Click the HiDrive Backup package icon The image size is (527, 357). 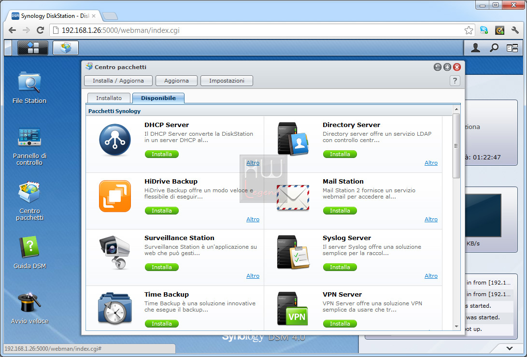click(x=115, y=196)
